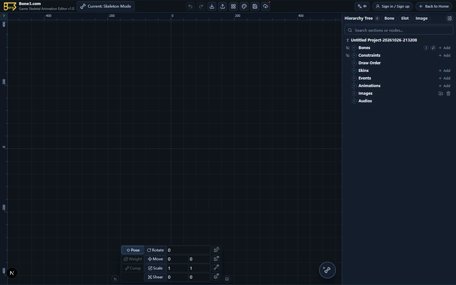Click the Move X value field
This screenshot has height=285, width=456.
click(x=177, y=259)
